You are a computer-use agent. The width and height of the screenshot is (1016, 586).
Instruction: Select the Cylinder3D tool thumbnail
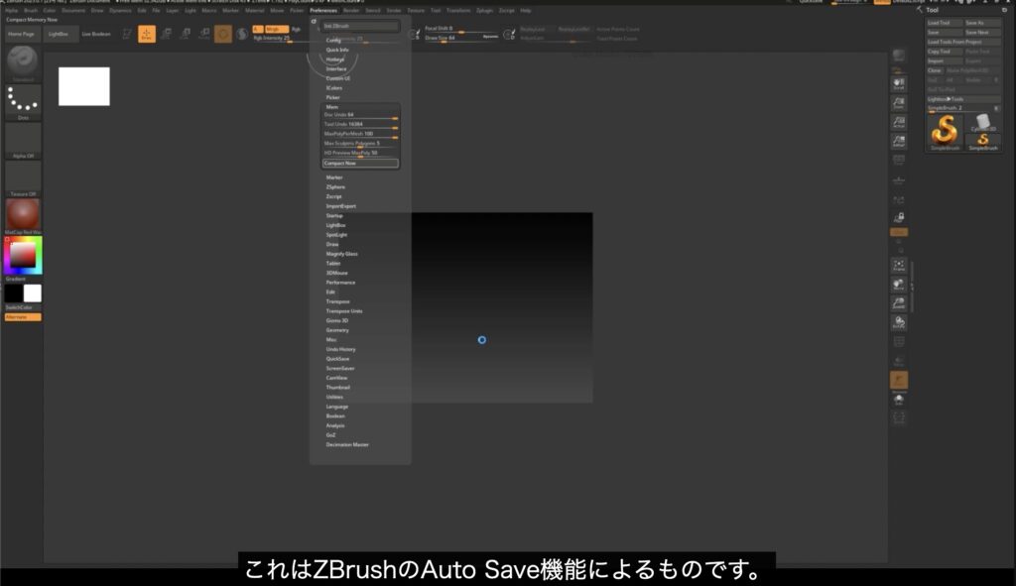click(x=983, y=122)
